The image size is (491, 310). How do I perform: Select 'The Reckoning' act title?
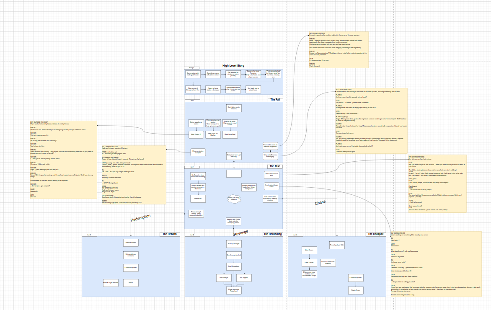(x=273, y=234)
